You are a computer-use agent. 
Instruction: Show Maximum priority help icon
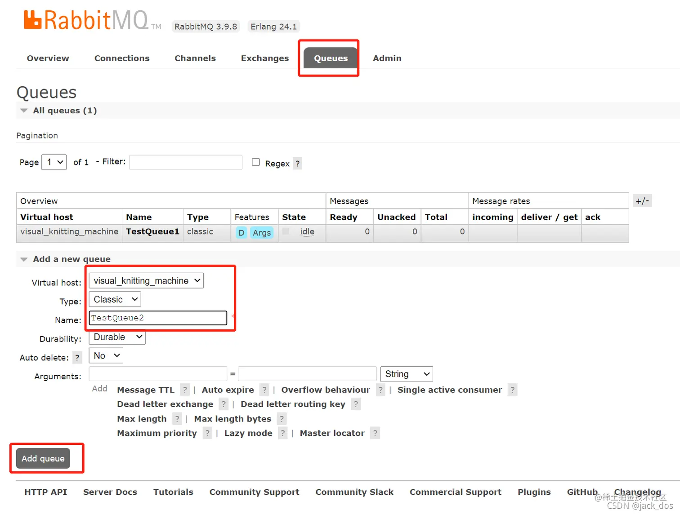pyautogui.click(x=207, y=433)
